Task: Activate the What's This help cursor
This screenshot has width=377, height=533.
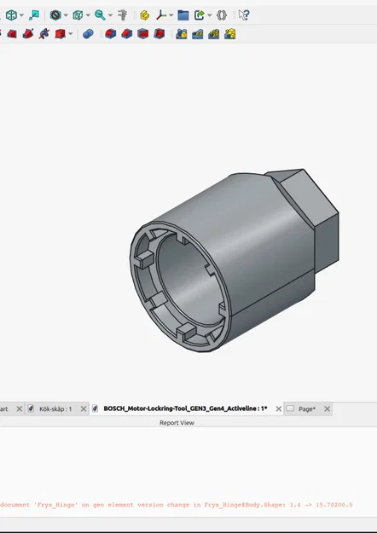Action: coord(244,15)
